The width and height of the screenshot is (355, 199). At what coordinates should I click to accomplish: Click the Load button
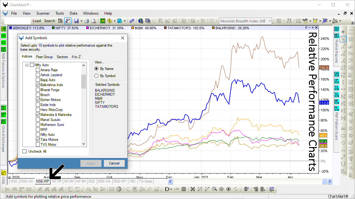click(x=37, y=21)
